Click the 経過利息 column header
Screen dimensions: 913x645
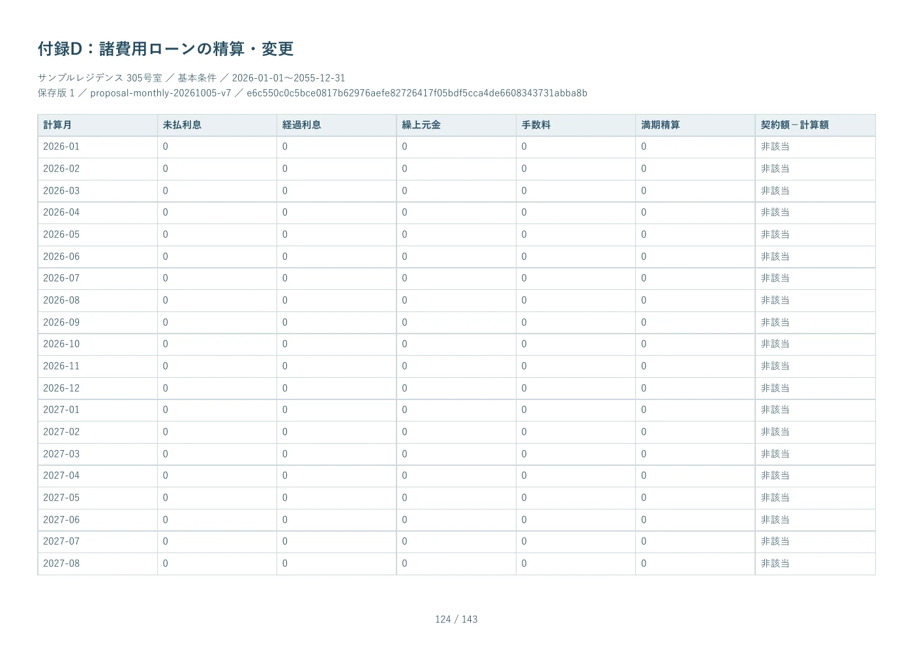337,125
